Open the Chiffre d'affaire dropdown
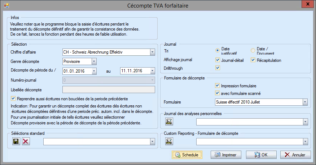Screen dimensions: 316x165 [x=152, y=52]
